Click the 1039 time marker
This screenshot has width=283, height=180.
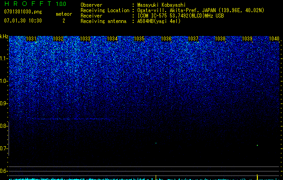(x=247, y=39)
